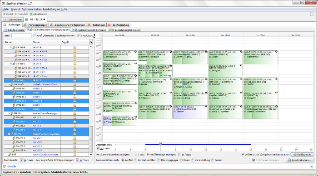Click the SPZ tree node icon

coord(10,155)
